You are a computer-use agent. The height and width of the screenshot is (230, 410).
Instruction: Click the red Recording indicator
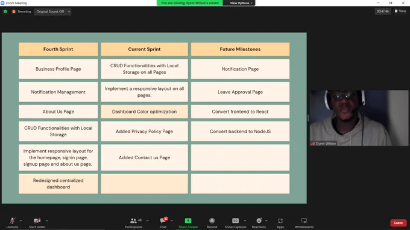coord(22,11)
